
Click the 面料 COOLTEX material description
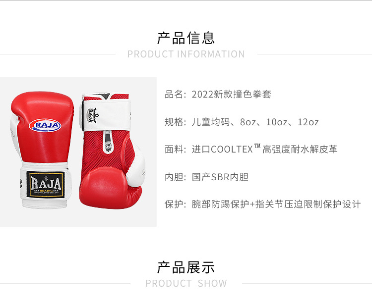click(251, 149)
